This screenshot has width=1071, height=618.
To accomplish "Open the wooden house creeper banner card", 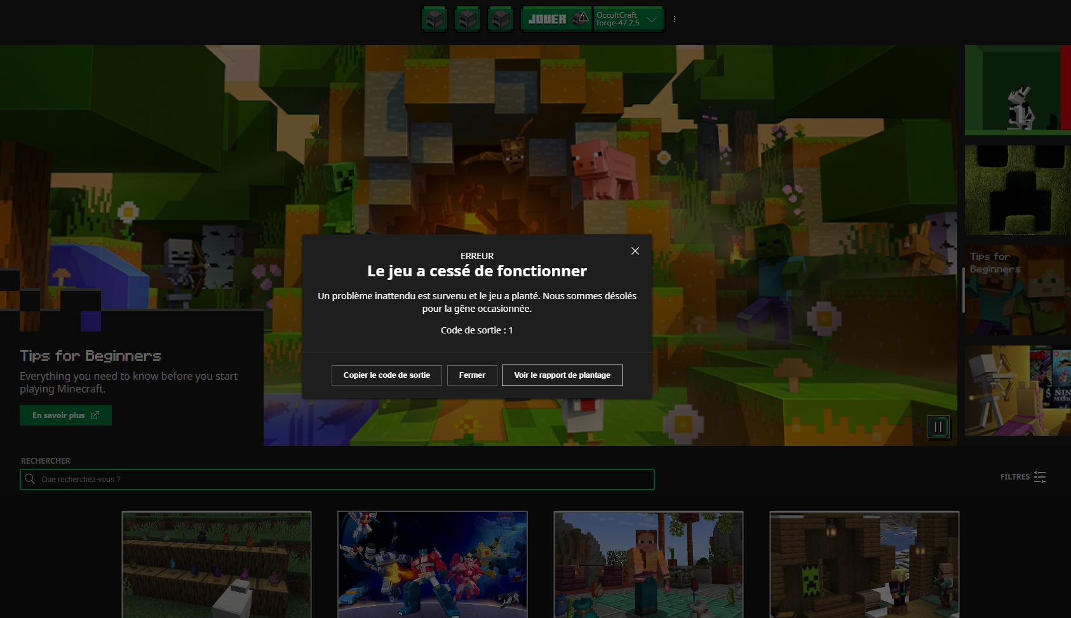I will 865,565.
